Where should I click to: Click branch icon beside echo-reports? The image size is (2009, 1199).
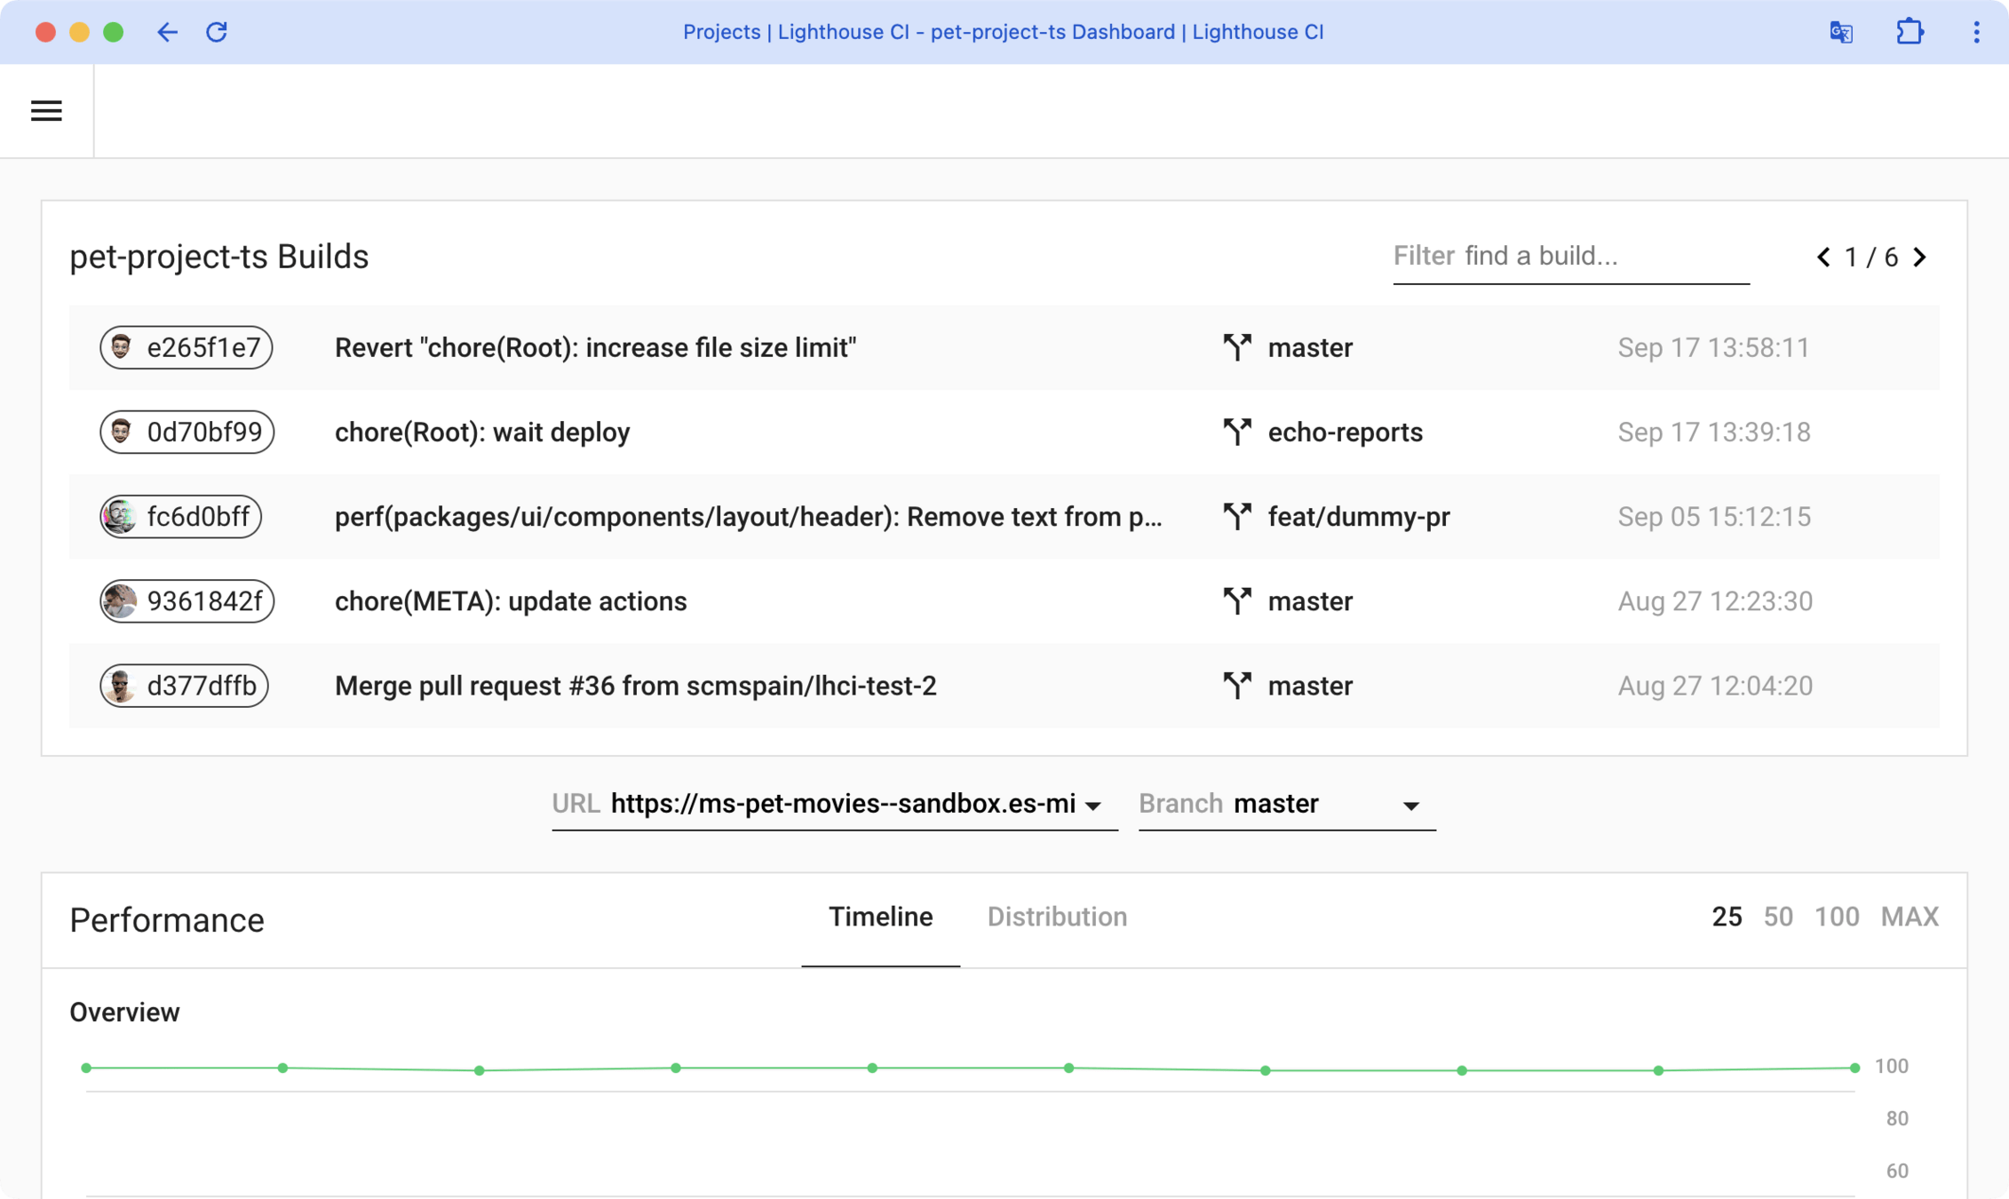1236,432
